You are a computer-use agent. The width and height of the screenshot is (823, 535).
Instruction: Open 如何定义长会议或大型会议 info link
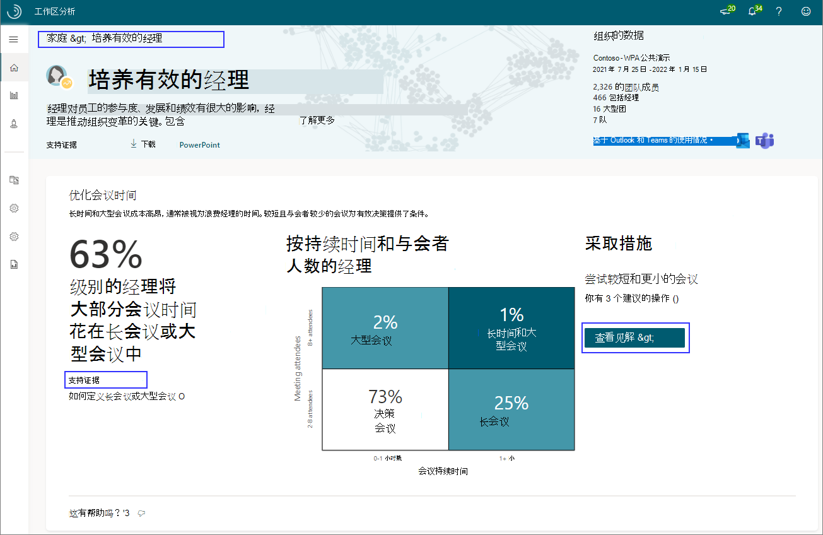[127, 396]
